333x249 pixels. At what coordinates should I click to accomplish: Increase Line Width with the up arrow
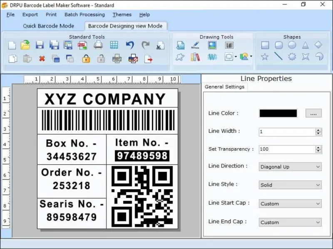(318, 130)
